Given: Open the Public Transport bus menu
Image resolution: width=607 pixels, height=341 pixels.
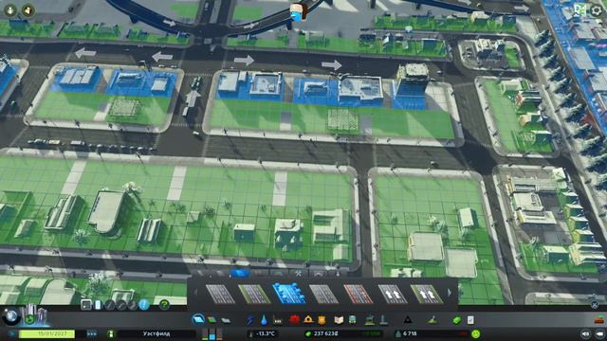Looking at the screenshot, I should click(352, 320).
